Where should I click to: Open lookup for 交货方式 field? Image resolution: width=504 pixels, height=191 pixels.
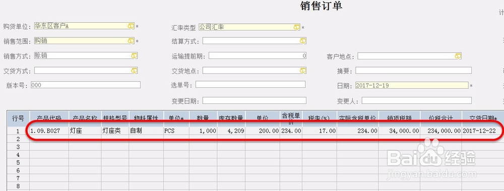134,71
